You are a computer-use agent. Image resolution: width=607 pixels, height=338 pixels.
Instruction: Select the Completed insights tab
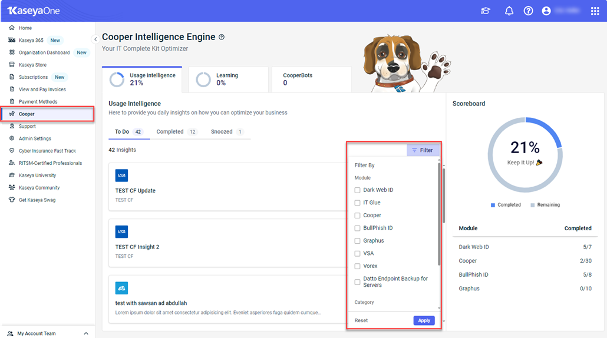point(177,132)
